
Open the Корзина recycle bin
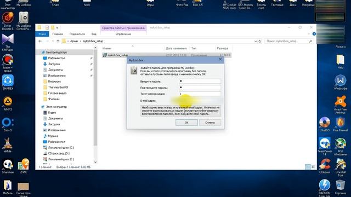pos(340,187)
